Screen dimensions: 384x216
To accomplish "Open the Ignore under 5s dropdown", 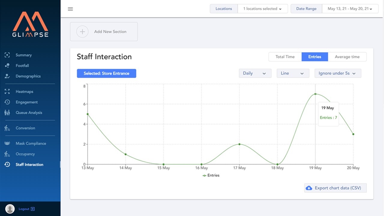I will click(338, 73).
